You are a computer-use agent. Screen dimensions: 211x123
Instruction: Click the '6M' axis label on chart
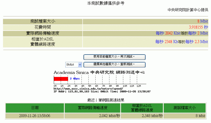click(97, 86)
